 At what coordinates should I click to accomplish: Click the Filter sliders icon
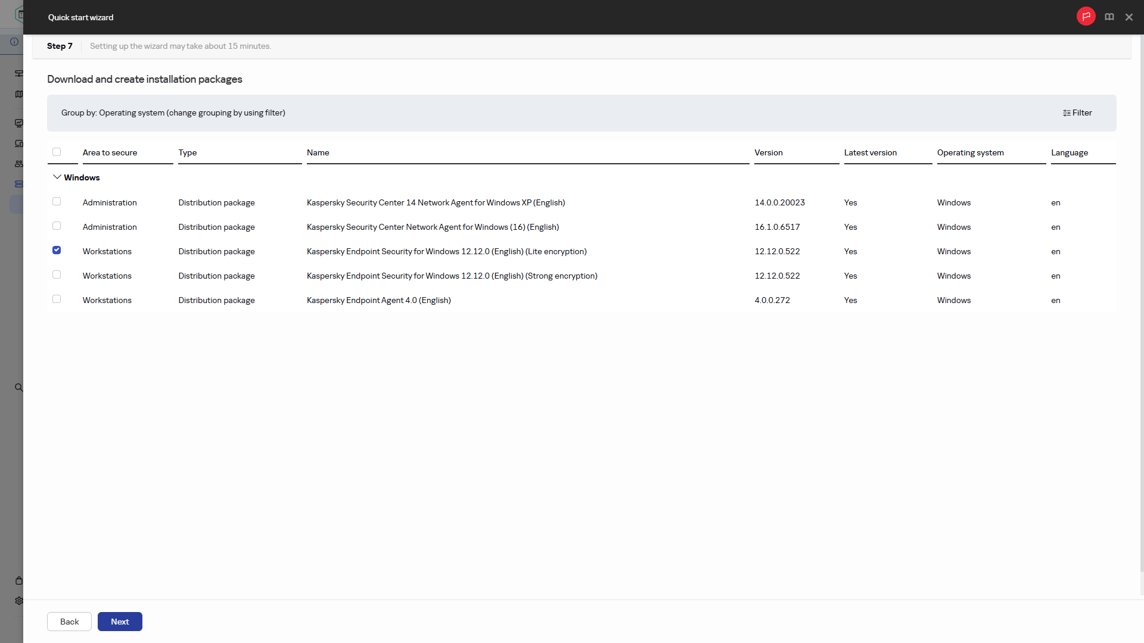pyautogui.click(x=1067, y=113)
